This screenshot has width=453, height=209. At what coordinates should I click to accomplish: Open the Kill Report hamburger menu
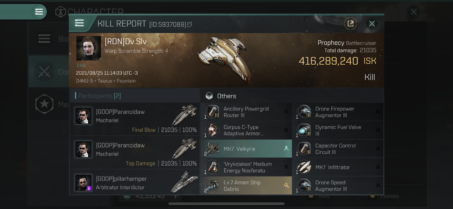[79, 23]
